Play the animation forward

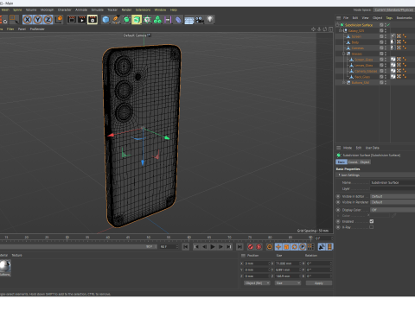(213, 247)
